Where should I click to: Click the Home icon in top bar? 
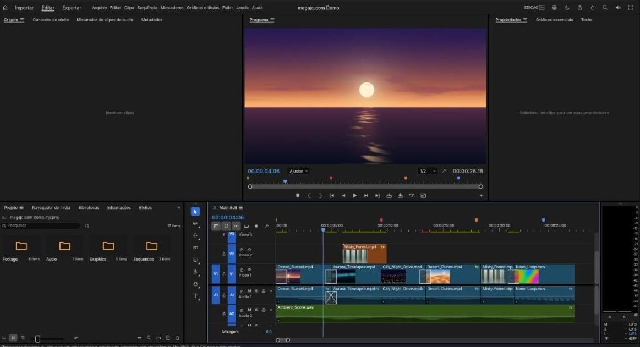(6, 8)
